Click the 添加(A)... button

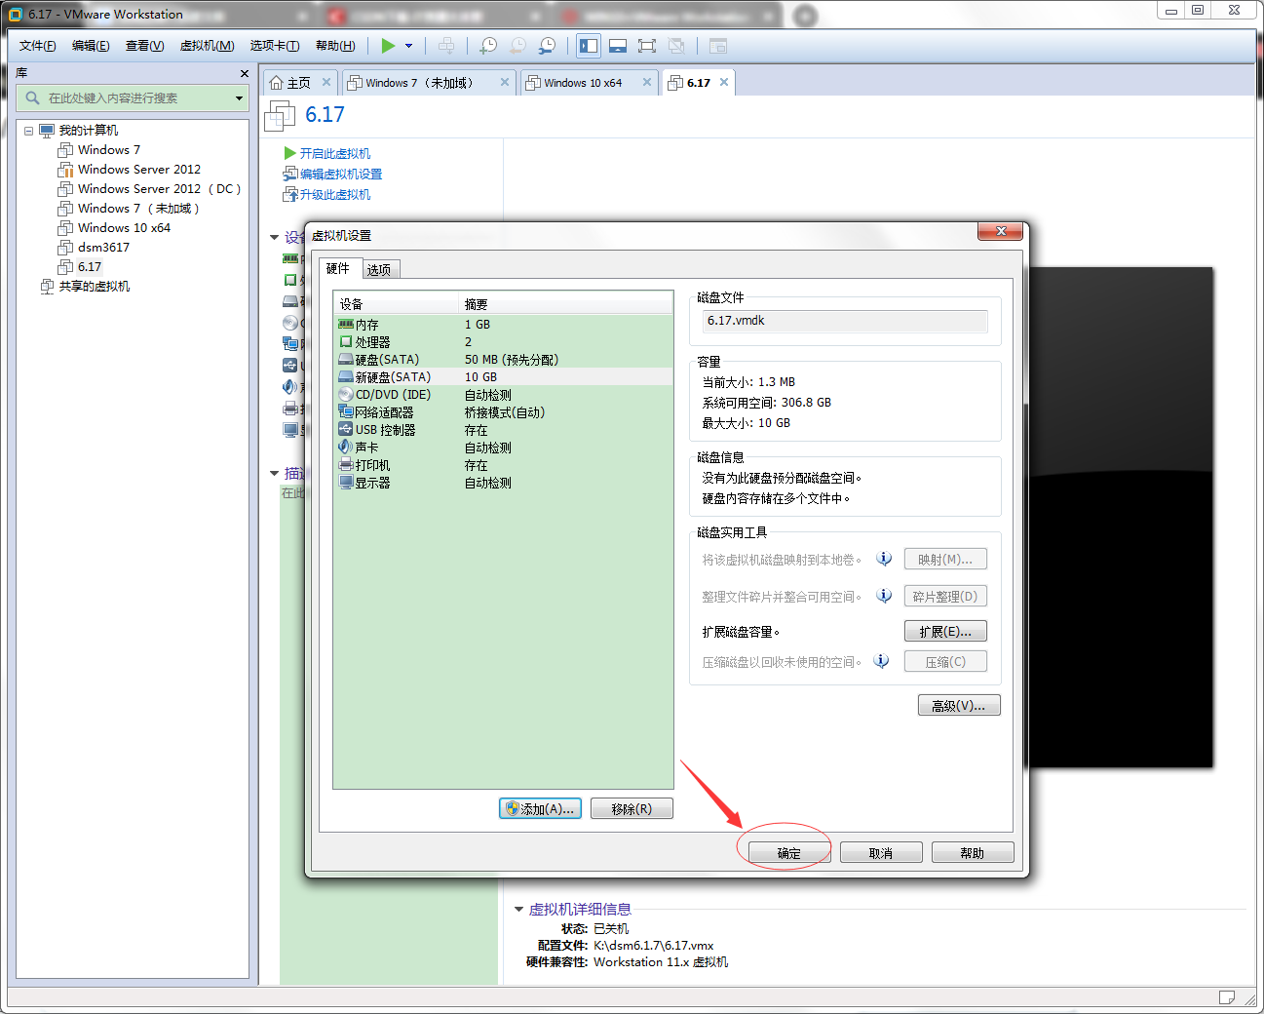(540, 808)
